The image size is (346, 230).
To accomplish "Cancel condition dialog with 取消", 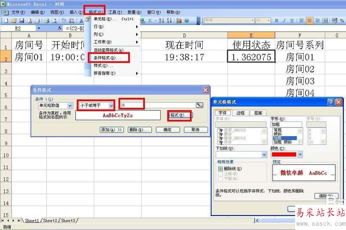I will pos(196,130).
